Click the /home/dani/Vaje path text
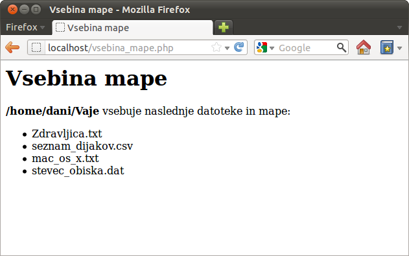 pos(53,111)
